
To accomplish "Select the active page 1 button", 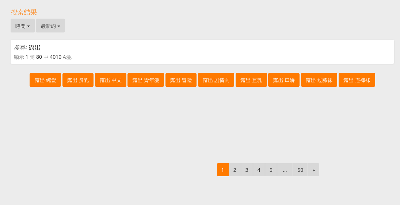I will 222,170.
